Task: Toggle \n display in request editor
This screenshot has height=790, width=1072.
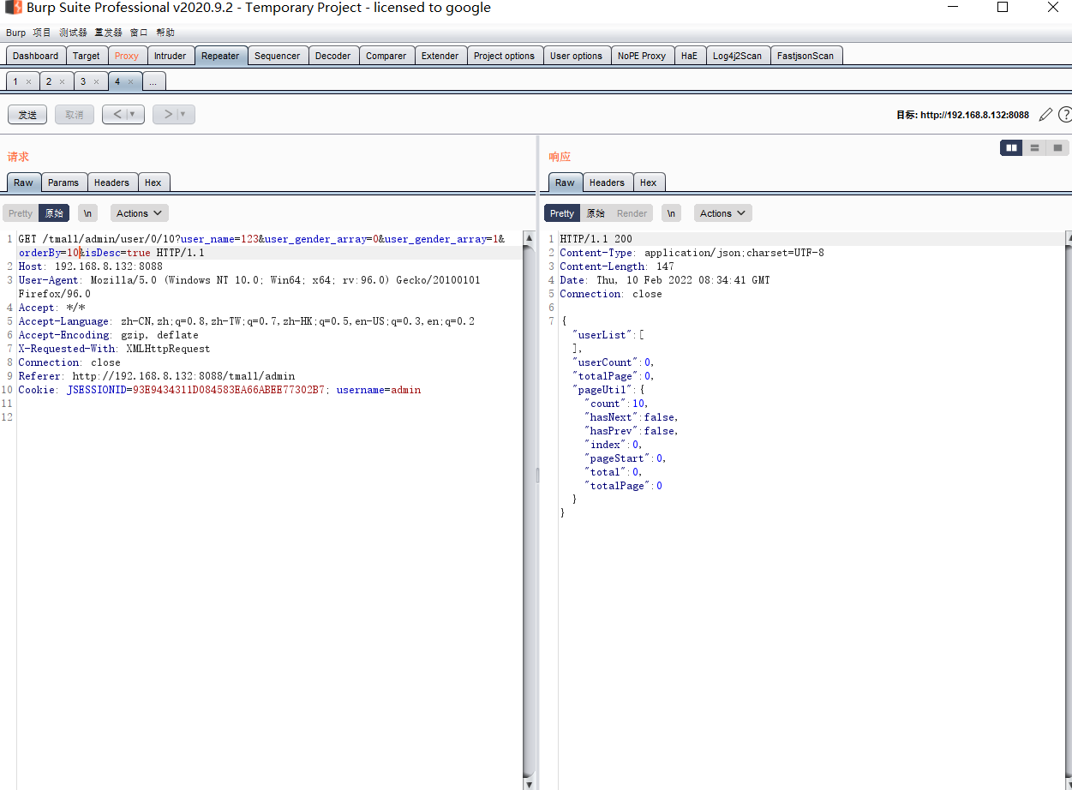Action: (x=87, y=213)
